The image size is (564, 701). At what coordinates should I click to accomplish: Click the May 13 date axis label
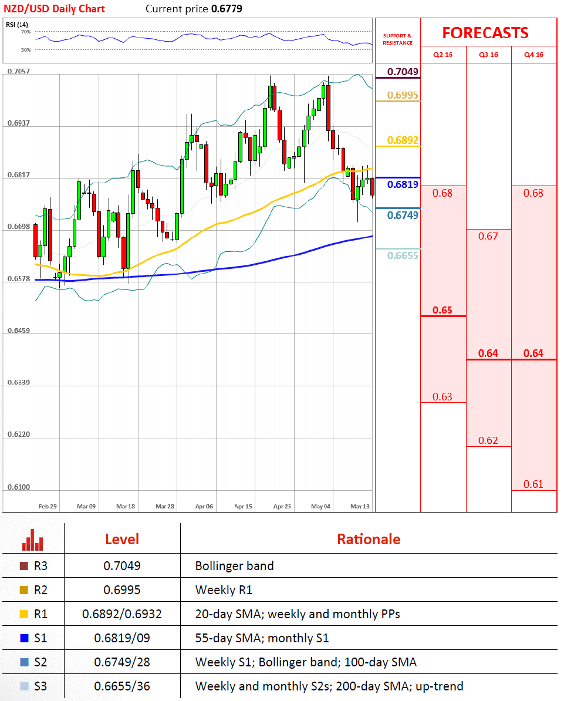pyautogui.click(x=360, y=507)
